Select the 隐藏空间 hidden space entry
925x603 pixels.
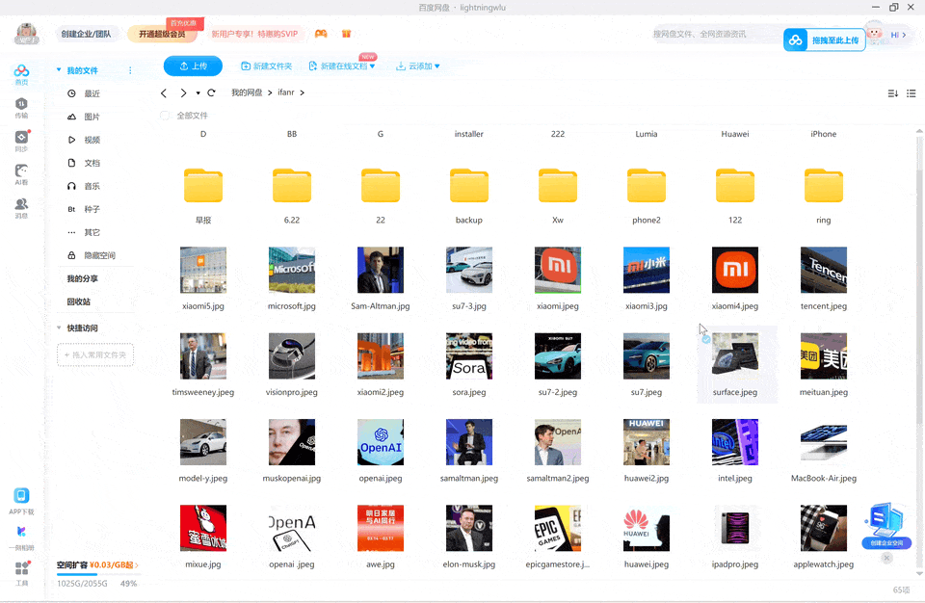click(x=96, y=254)
